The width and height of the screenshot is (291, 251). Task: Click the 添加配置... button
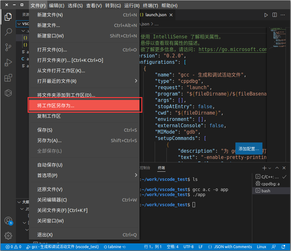249,149
